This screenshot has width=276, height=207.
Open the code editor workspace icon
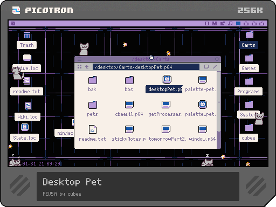point(207,23)
